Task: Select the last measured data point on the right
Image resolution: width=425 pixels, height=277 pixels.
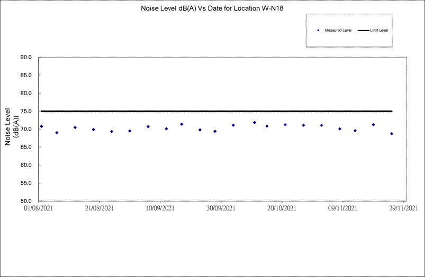Action: 392,134
